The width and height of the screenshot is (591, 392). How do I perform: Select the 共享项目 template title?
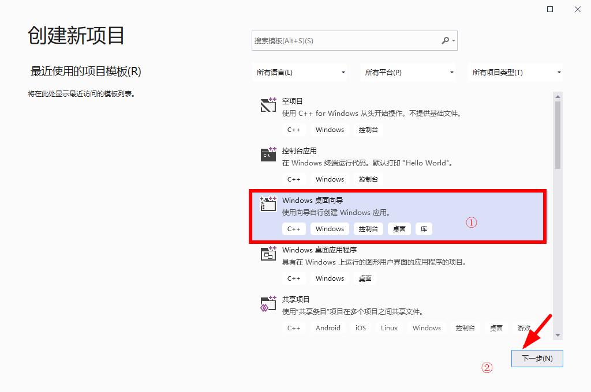tap(296, 300)
